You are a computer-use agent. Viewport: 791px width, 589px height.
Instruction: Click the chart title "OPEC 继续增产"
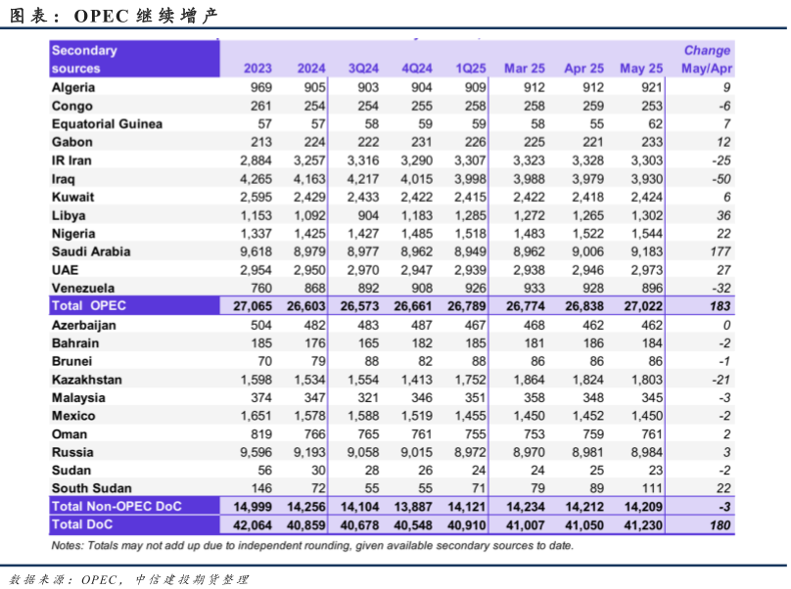pos(145,16)
